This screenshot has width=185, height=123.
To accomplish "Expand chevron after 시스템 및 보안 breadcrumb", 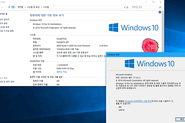I will [41, 6].
